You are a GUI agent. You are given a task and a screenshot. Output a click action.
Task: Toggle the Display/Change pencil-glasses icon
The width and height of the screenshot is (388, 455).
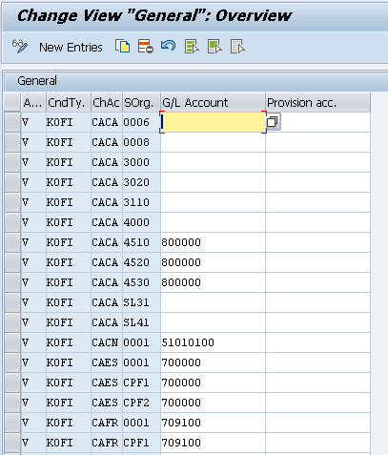(x=20, y=47)
